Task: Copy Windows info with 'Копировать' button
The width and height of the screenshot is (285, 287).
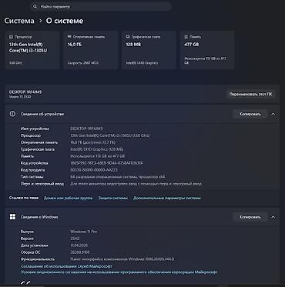Action: click(250, 217)
